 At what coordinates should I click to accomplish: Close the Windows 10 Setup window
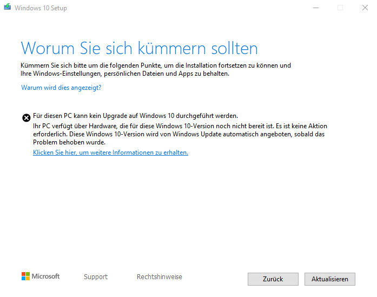pos(365,8)
